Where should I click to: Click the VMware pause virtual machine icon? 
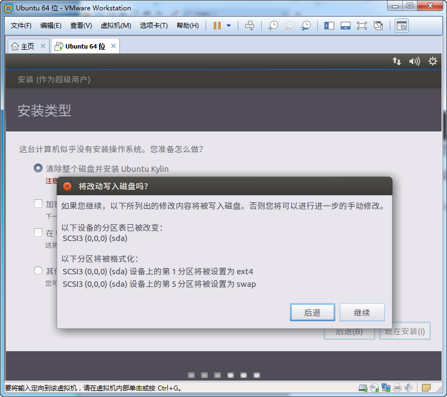(217, 26)
